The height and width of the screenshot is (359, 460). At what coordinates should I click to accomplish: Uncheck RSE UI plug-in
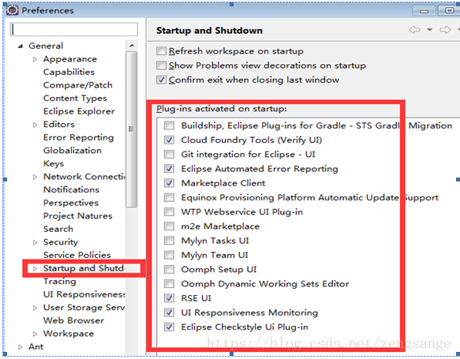(169, 298)
